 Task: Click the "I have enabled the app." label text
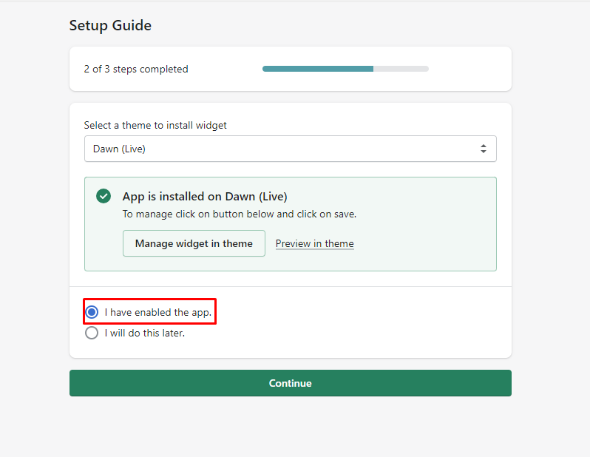(158, 312)
